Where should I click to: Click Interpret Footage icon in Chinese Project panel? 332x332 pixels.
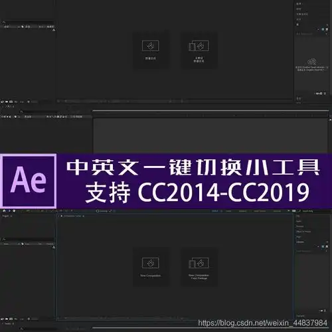point(2,102)
